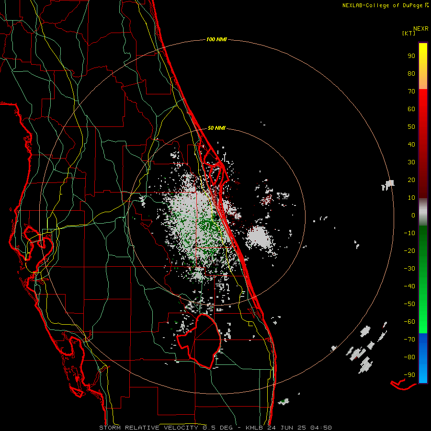Select the yellow top segment of the velocity color bar
431x431 pixels.
click(423, 66)
